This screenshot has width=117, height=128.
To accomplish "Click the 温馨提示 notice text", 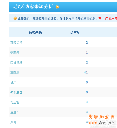I will click(23, 18).
